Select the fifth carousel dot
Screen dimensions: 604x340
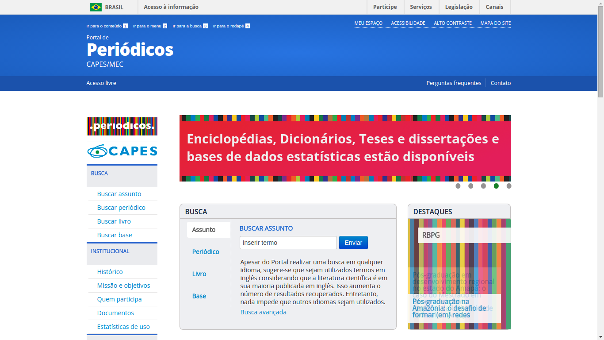509,186
